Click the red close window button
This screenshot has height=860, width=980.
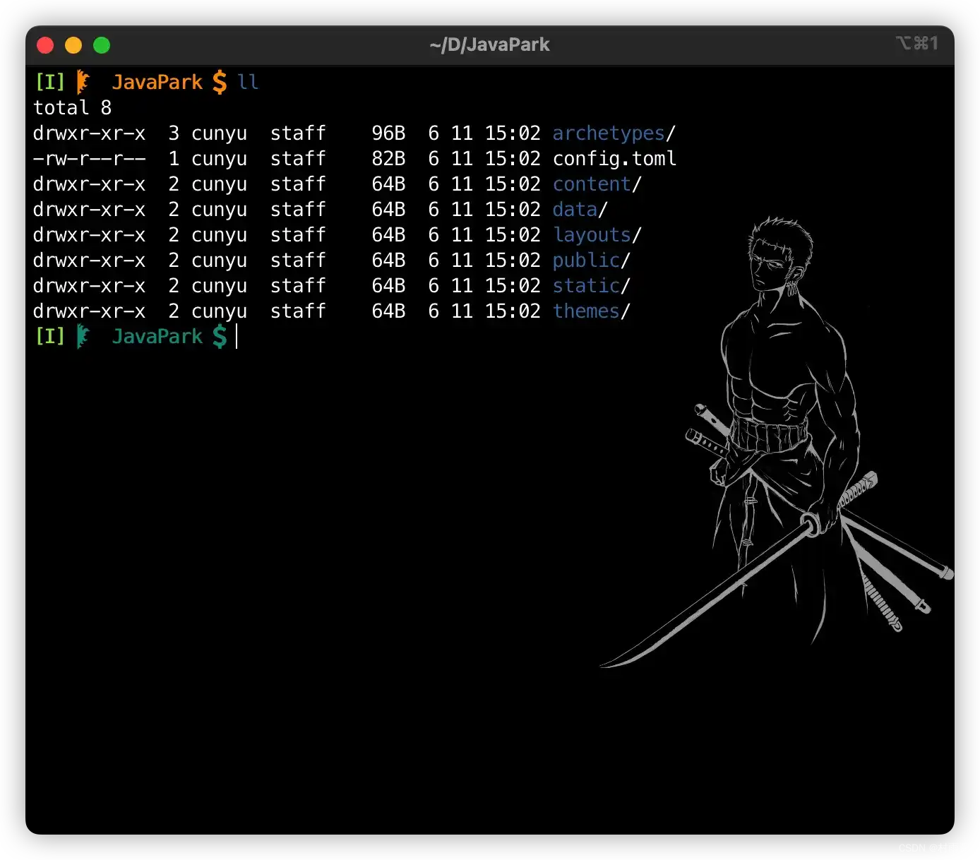click(x=45, y=45)
